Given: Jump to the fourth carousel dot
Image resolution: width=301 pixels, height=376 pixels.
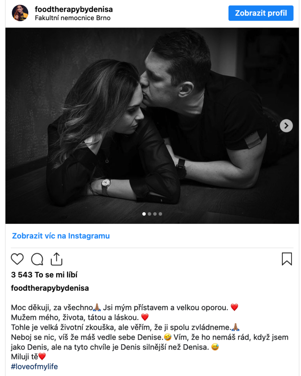Looking at the screenshot, I should click(x=161, y=214).
